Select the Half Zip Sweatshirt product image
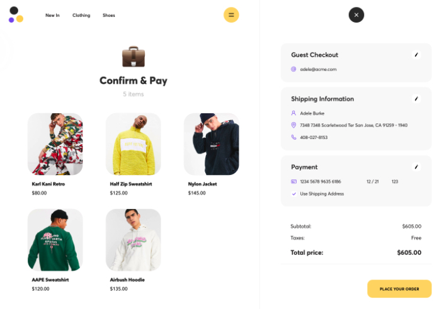Image resolution: width=444 pixels, height=309 pixels. point(134,144)
